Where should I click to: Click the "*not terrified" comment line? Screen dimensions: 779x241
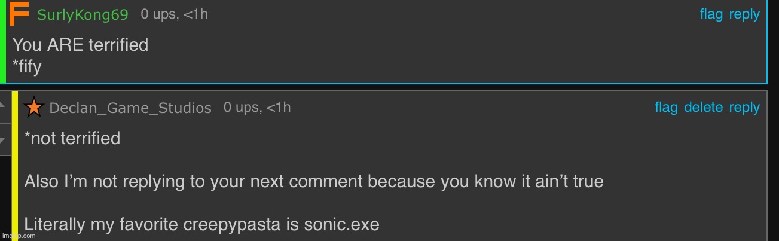(x=72, y=138)
